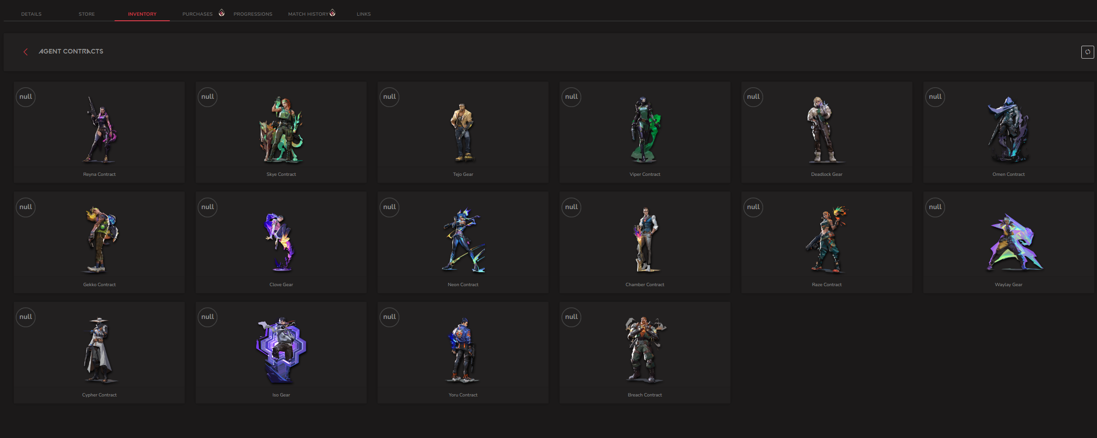Screen dimensions: 1097x438
Task: Click the null badge on Deadlock Gear
Action: coord(753,97)
